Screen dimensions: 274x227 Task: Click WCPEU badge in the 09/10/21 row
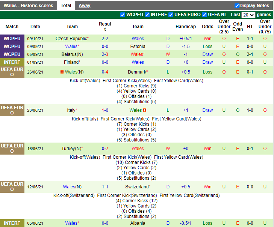tap(12, 39)
